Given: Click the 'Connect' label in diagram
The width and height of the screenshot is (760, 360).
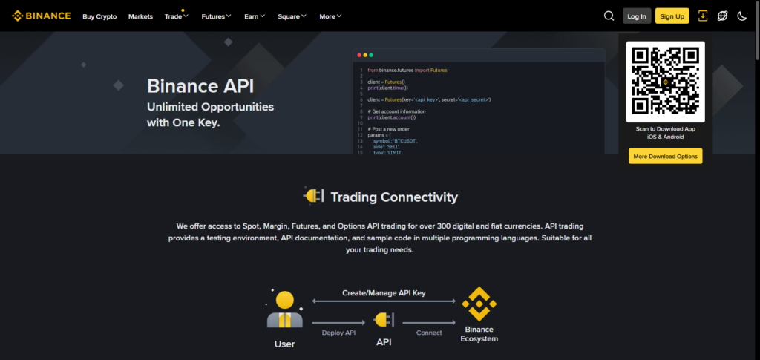Looking at the screenshot, I should (429, 333).
